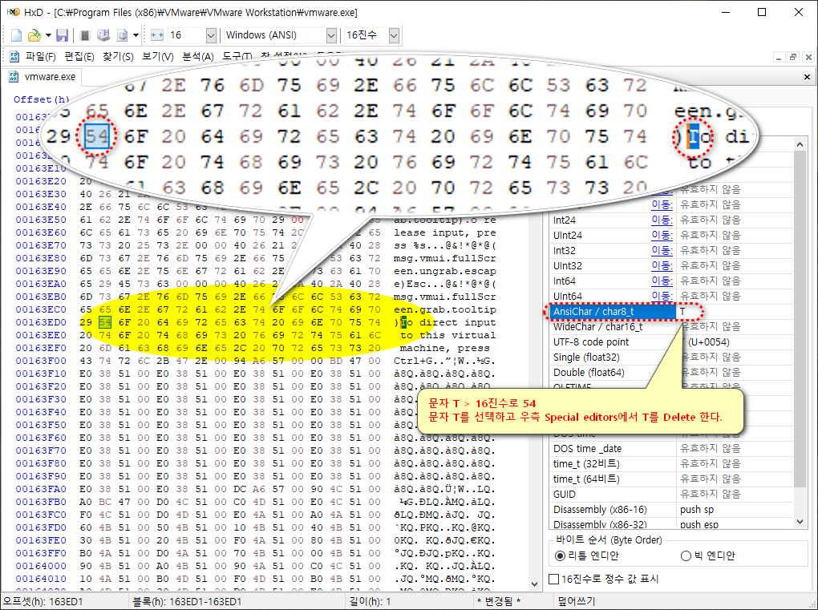Viewport: 818px width, 610px height.
Task: Click the 길이(h): 1 status entry
Action: [x=370, y=602]
